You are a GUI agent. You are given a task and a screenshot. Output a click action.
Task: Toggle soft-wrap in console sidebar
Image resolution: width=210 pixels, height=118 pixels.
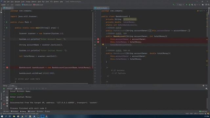(7, 97)
